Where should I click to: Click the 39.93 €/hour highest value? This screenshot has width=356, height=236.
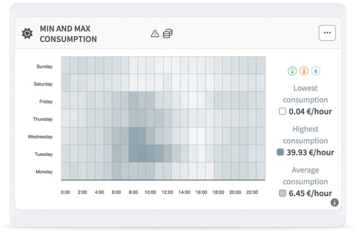310,153
